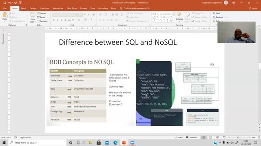261x146 pixels.
Task: Switch to the Slide Show tab
Action: point(72,8)
